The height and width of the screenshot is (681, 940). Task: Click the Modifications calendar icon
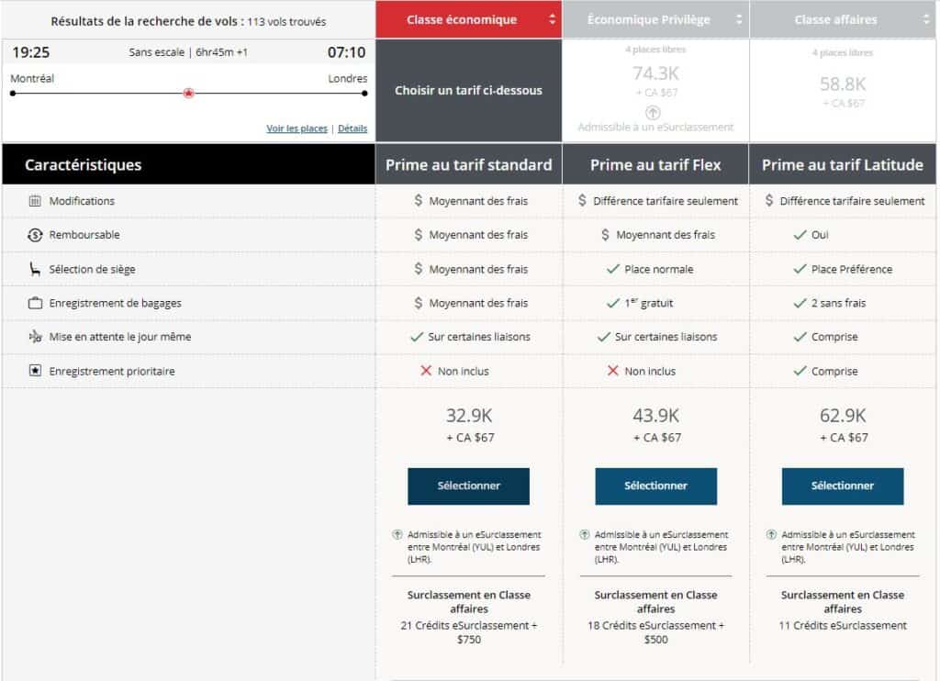(35, 201)
